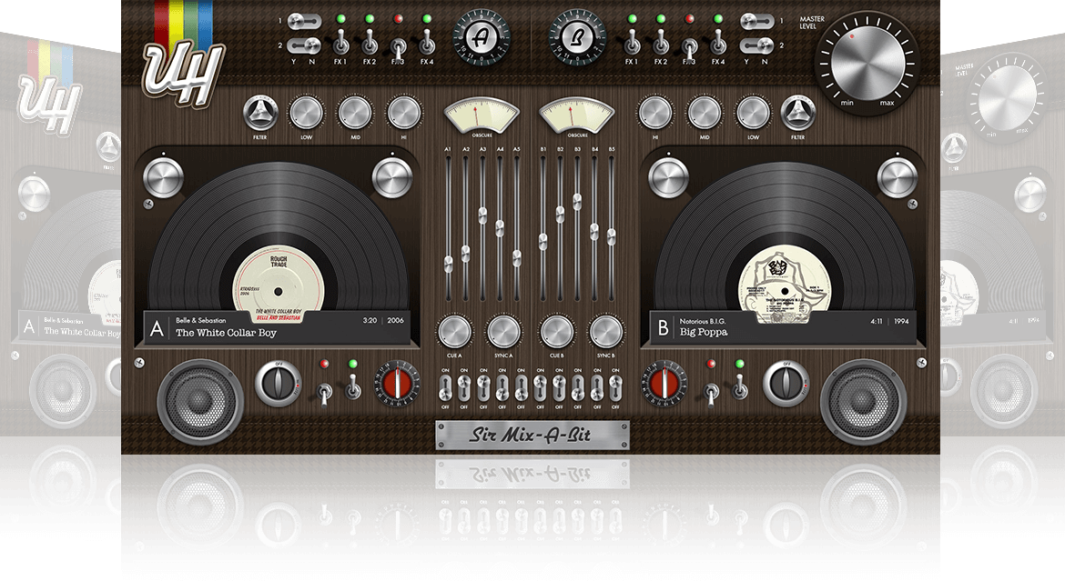This screenshot has height=581, width=1065.
Task: Turn the Master Level knob
Action: tap(866, 64)
